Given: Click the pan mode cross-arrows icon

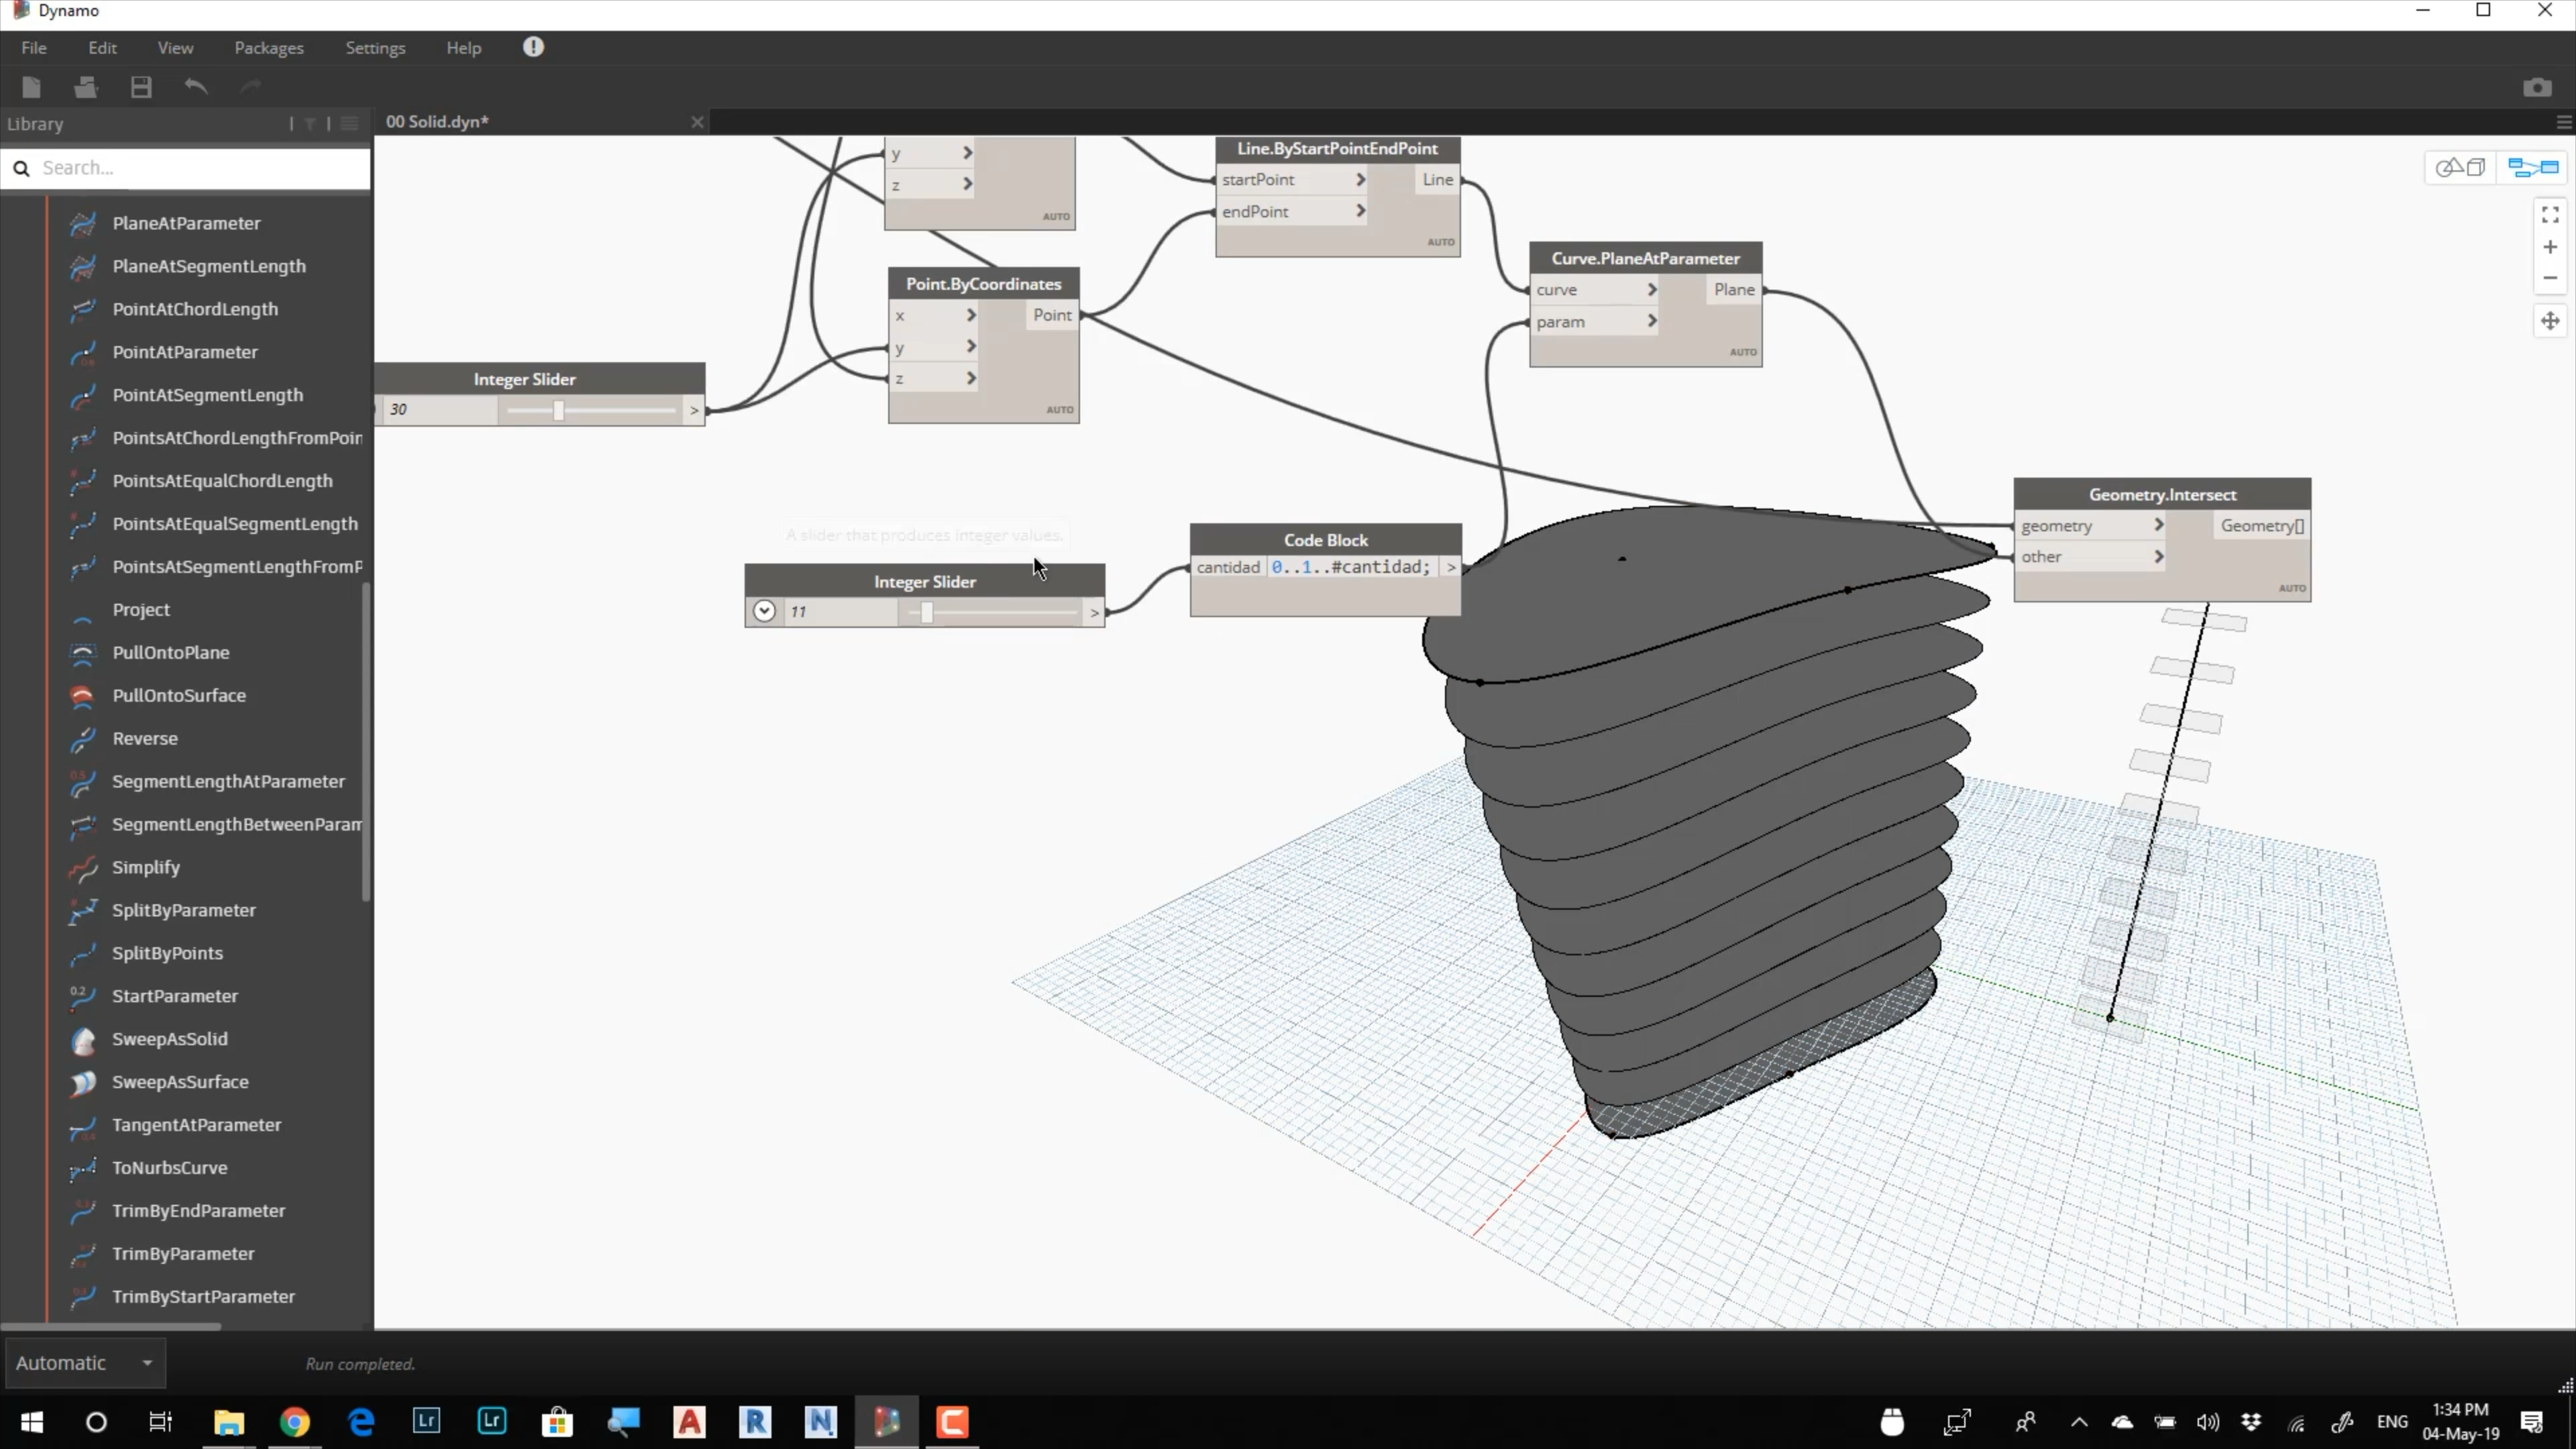Looking at the screenshot, I should (2549, 321).
